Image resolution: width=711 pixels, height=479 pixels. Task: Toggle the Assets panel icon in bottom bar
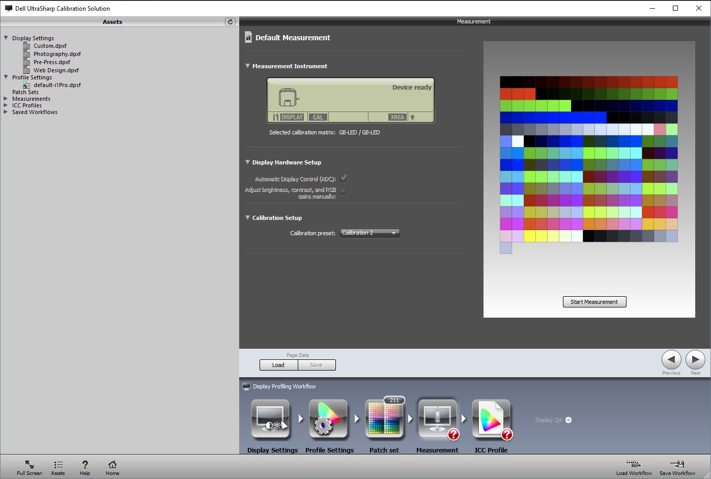pyautogui.click(x=58, y=465)
